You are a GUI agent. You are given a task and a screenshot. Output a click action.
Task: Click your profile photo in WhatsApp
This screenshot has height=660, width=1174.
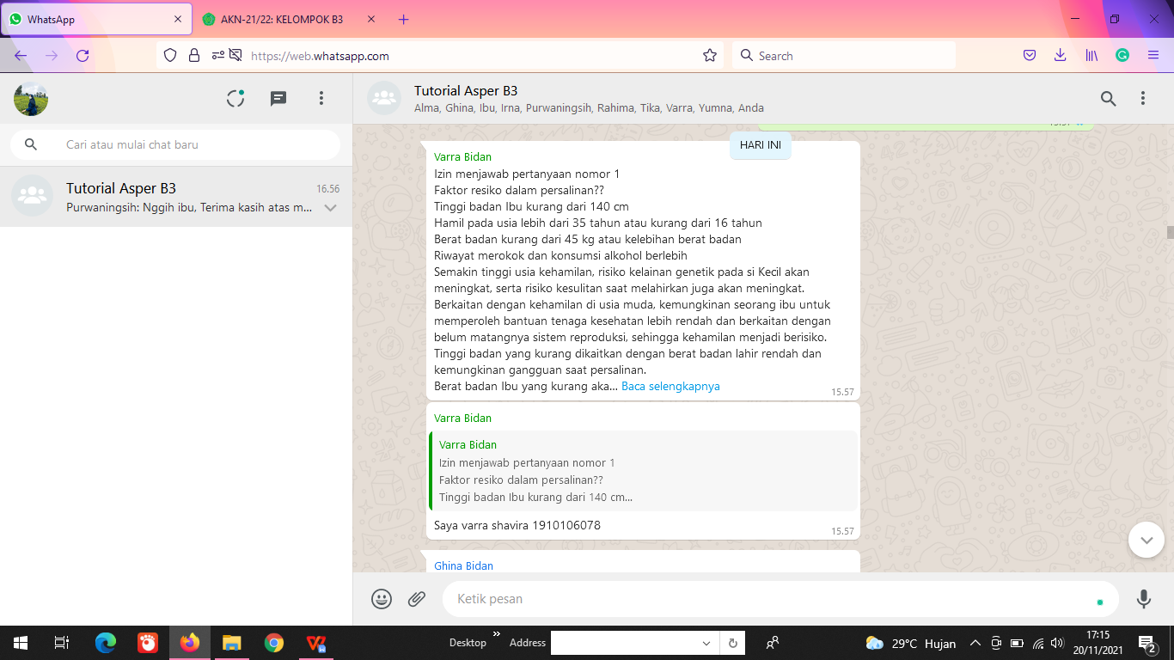31,99
